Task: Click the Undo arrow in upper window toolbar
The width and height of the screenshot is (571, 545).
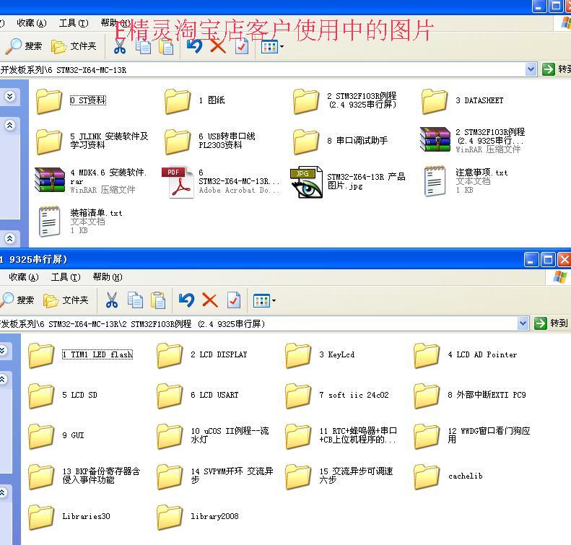Action: (194, 46)
